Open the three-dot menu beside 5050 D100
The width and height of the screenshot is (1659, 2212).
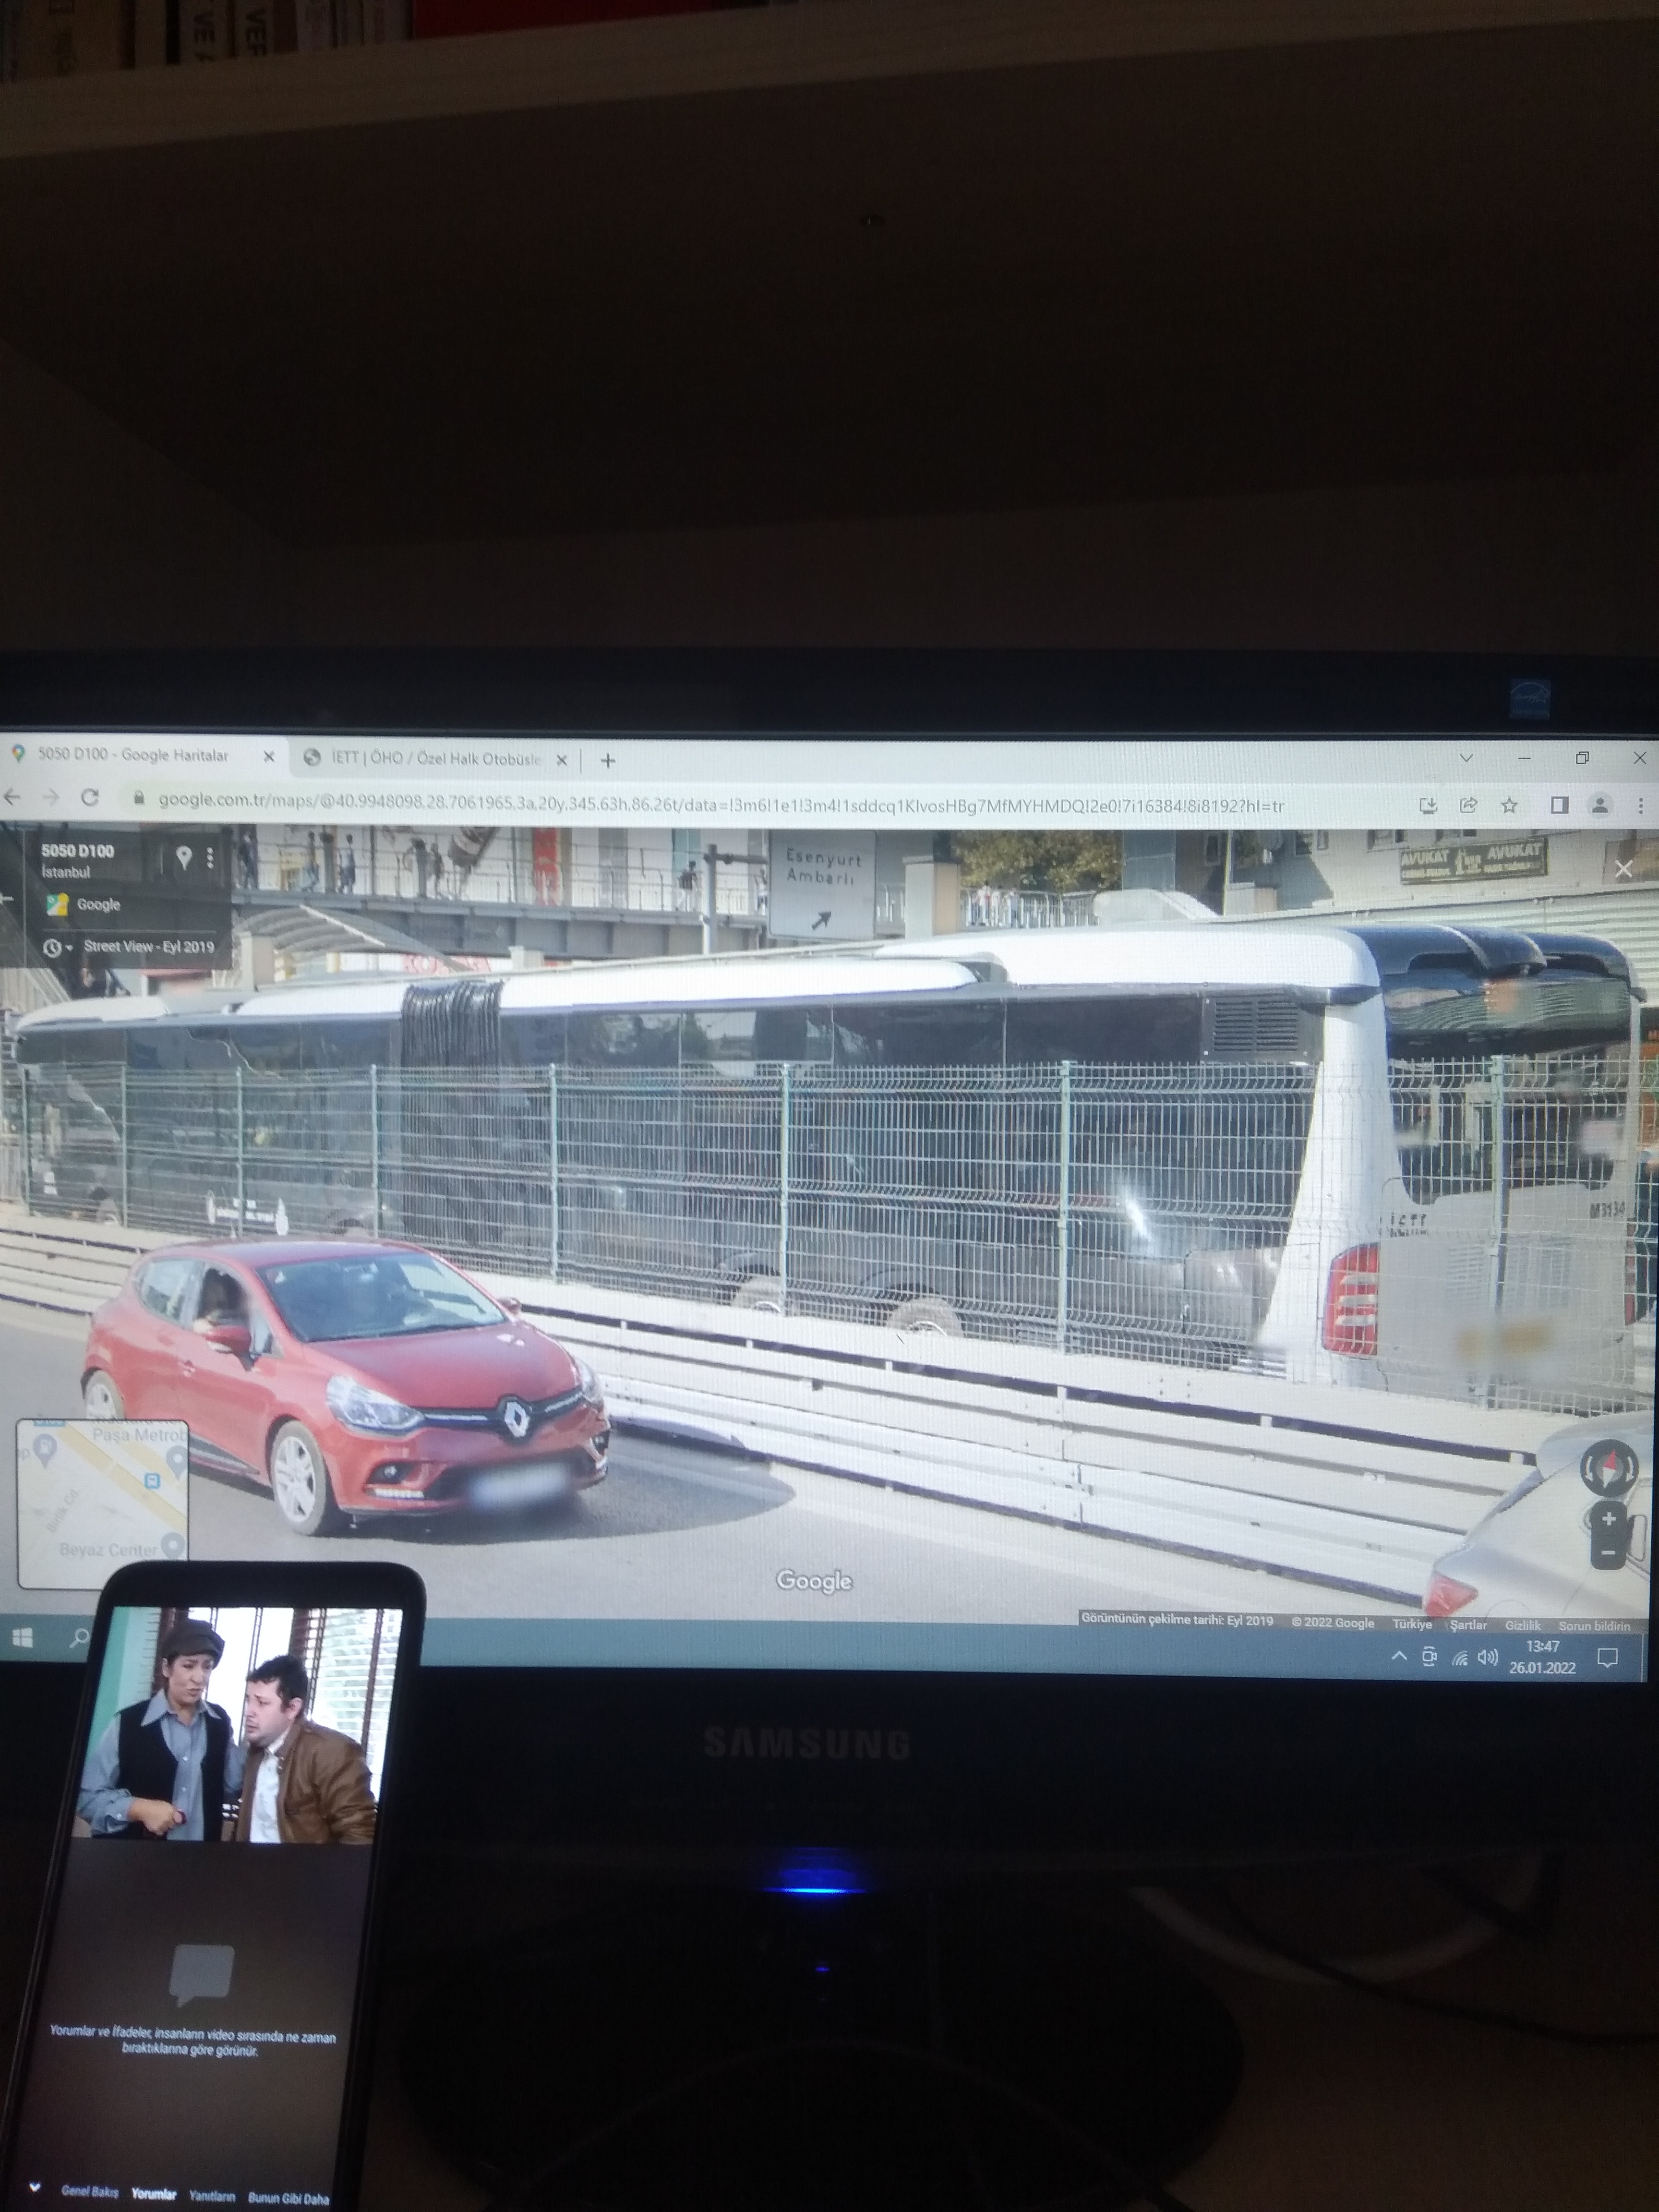[x=210, y=857]
